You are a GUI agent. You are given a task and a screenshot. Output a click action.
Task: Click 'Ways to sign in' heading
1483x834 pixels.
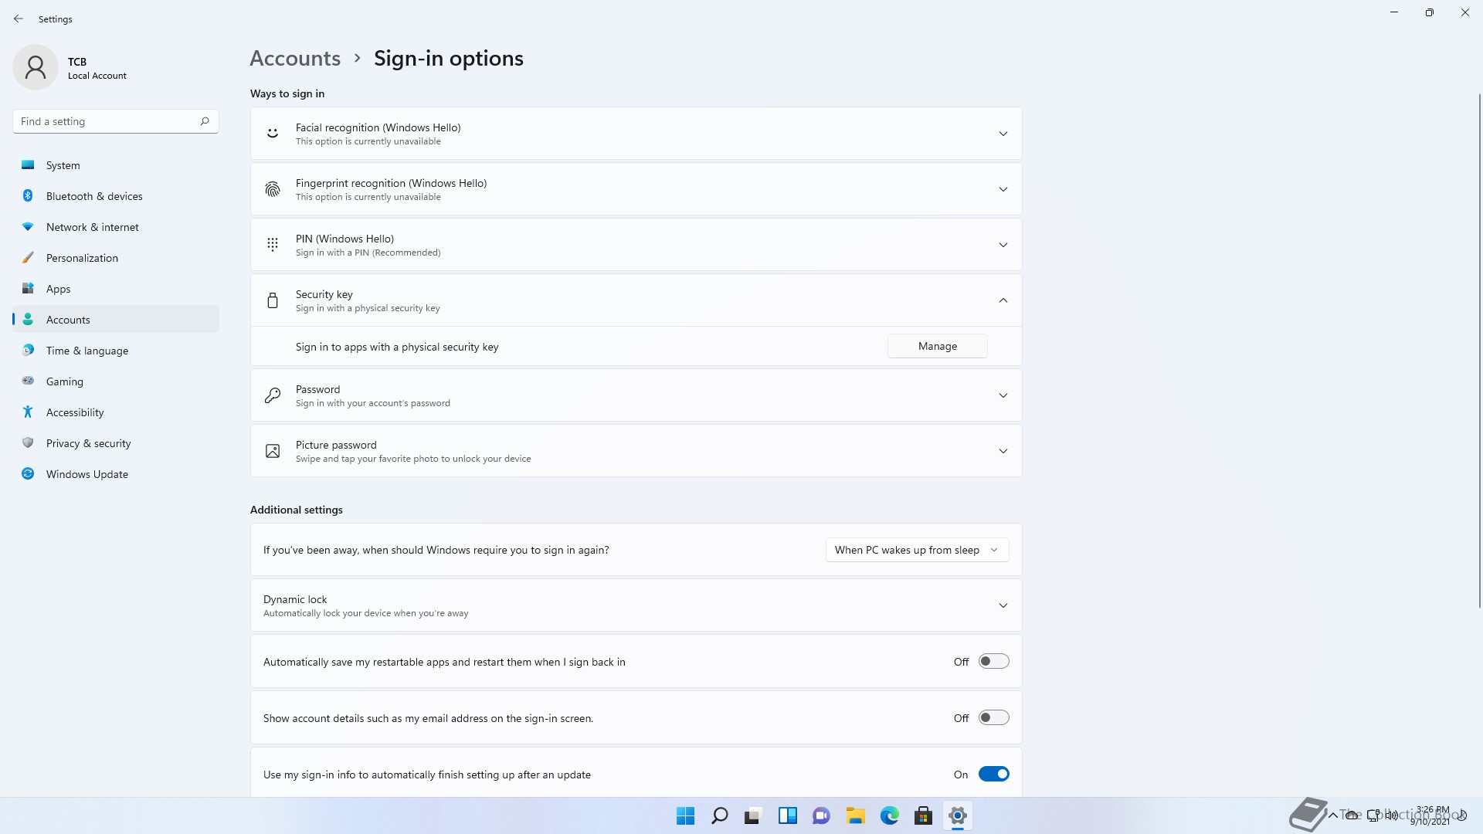coord(287,93)
